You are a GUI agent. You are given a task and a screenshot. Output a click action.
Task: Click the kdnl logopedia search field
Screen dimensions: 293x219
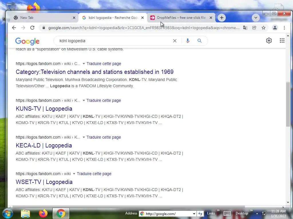click(114, 41)
